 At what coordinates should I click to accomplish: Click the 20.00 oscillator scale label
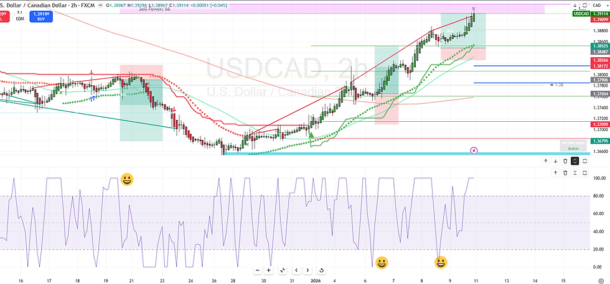(598, 249)
